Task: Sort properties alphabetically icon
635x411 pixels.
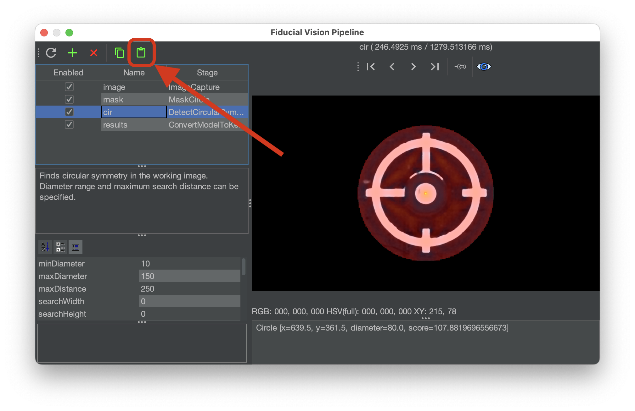Action: point(45,247)
